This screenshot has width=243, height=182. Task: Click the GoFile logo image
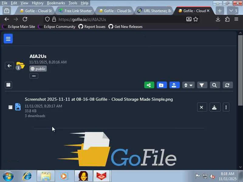[x=117, y=150]
